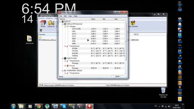
Task: Click the Auto extraíble icon in WinRAR
Action: 133,23
